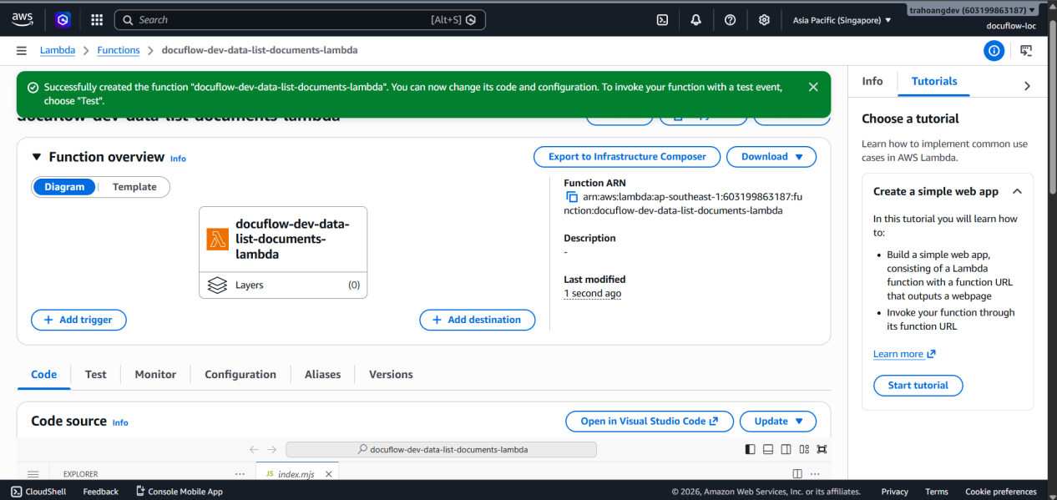Go back in the code editor
This screenshot has height=500, width=1057.
(254, 449)
